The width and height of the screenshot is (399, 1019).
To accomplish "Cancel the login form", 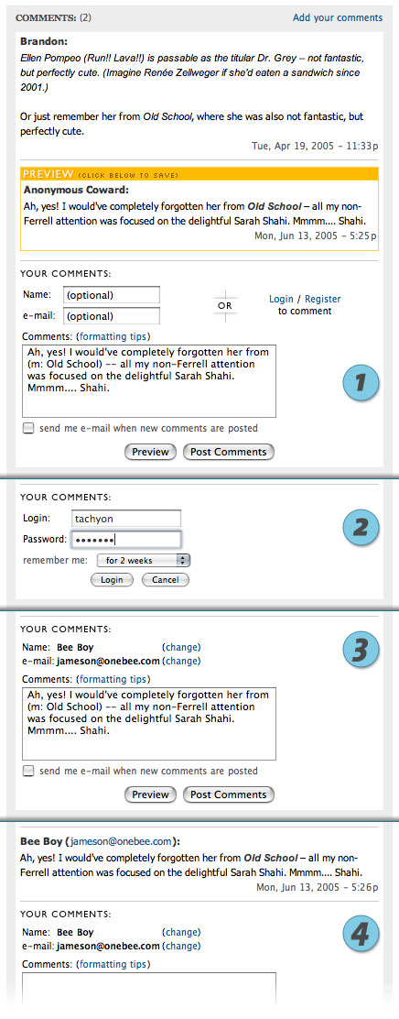I will 166,580.
